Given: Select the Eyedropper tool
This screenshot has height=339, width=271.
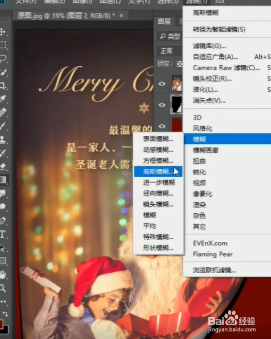Looking at the screenshot, I should coord(3,99).
